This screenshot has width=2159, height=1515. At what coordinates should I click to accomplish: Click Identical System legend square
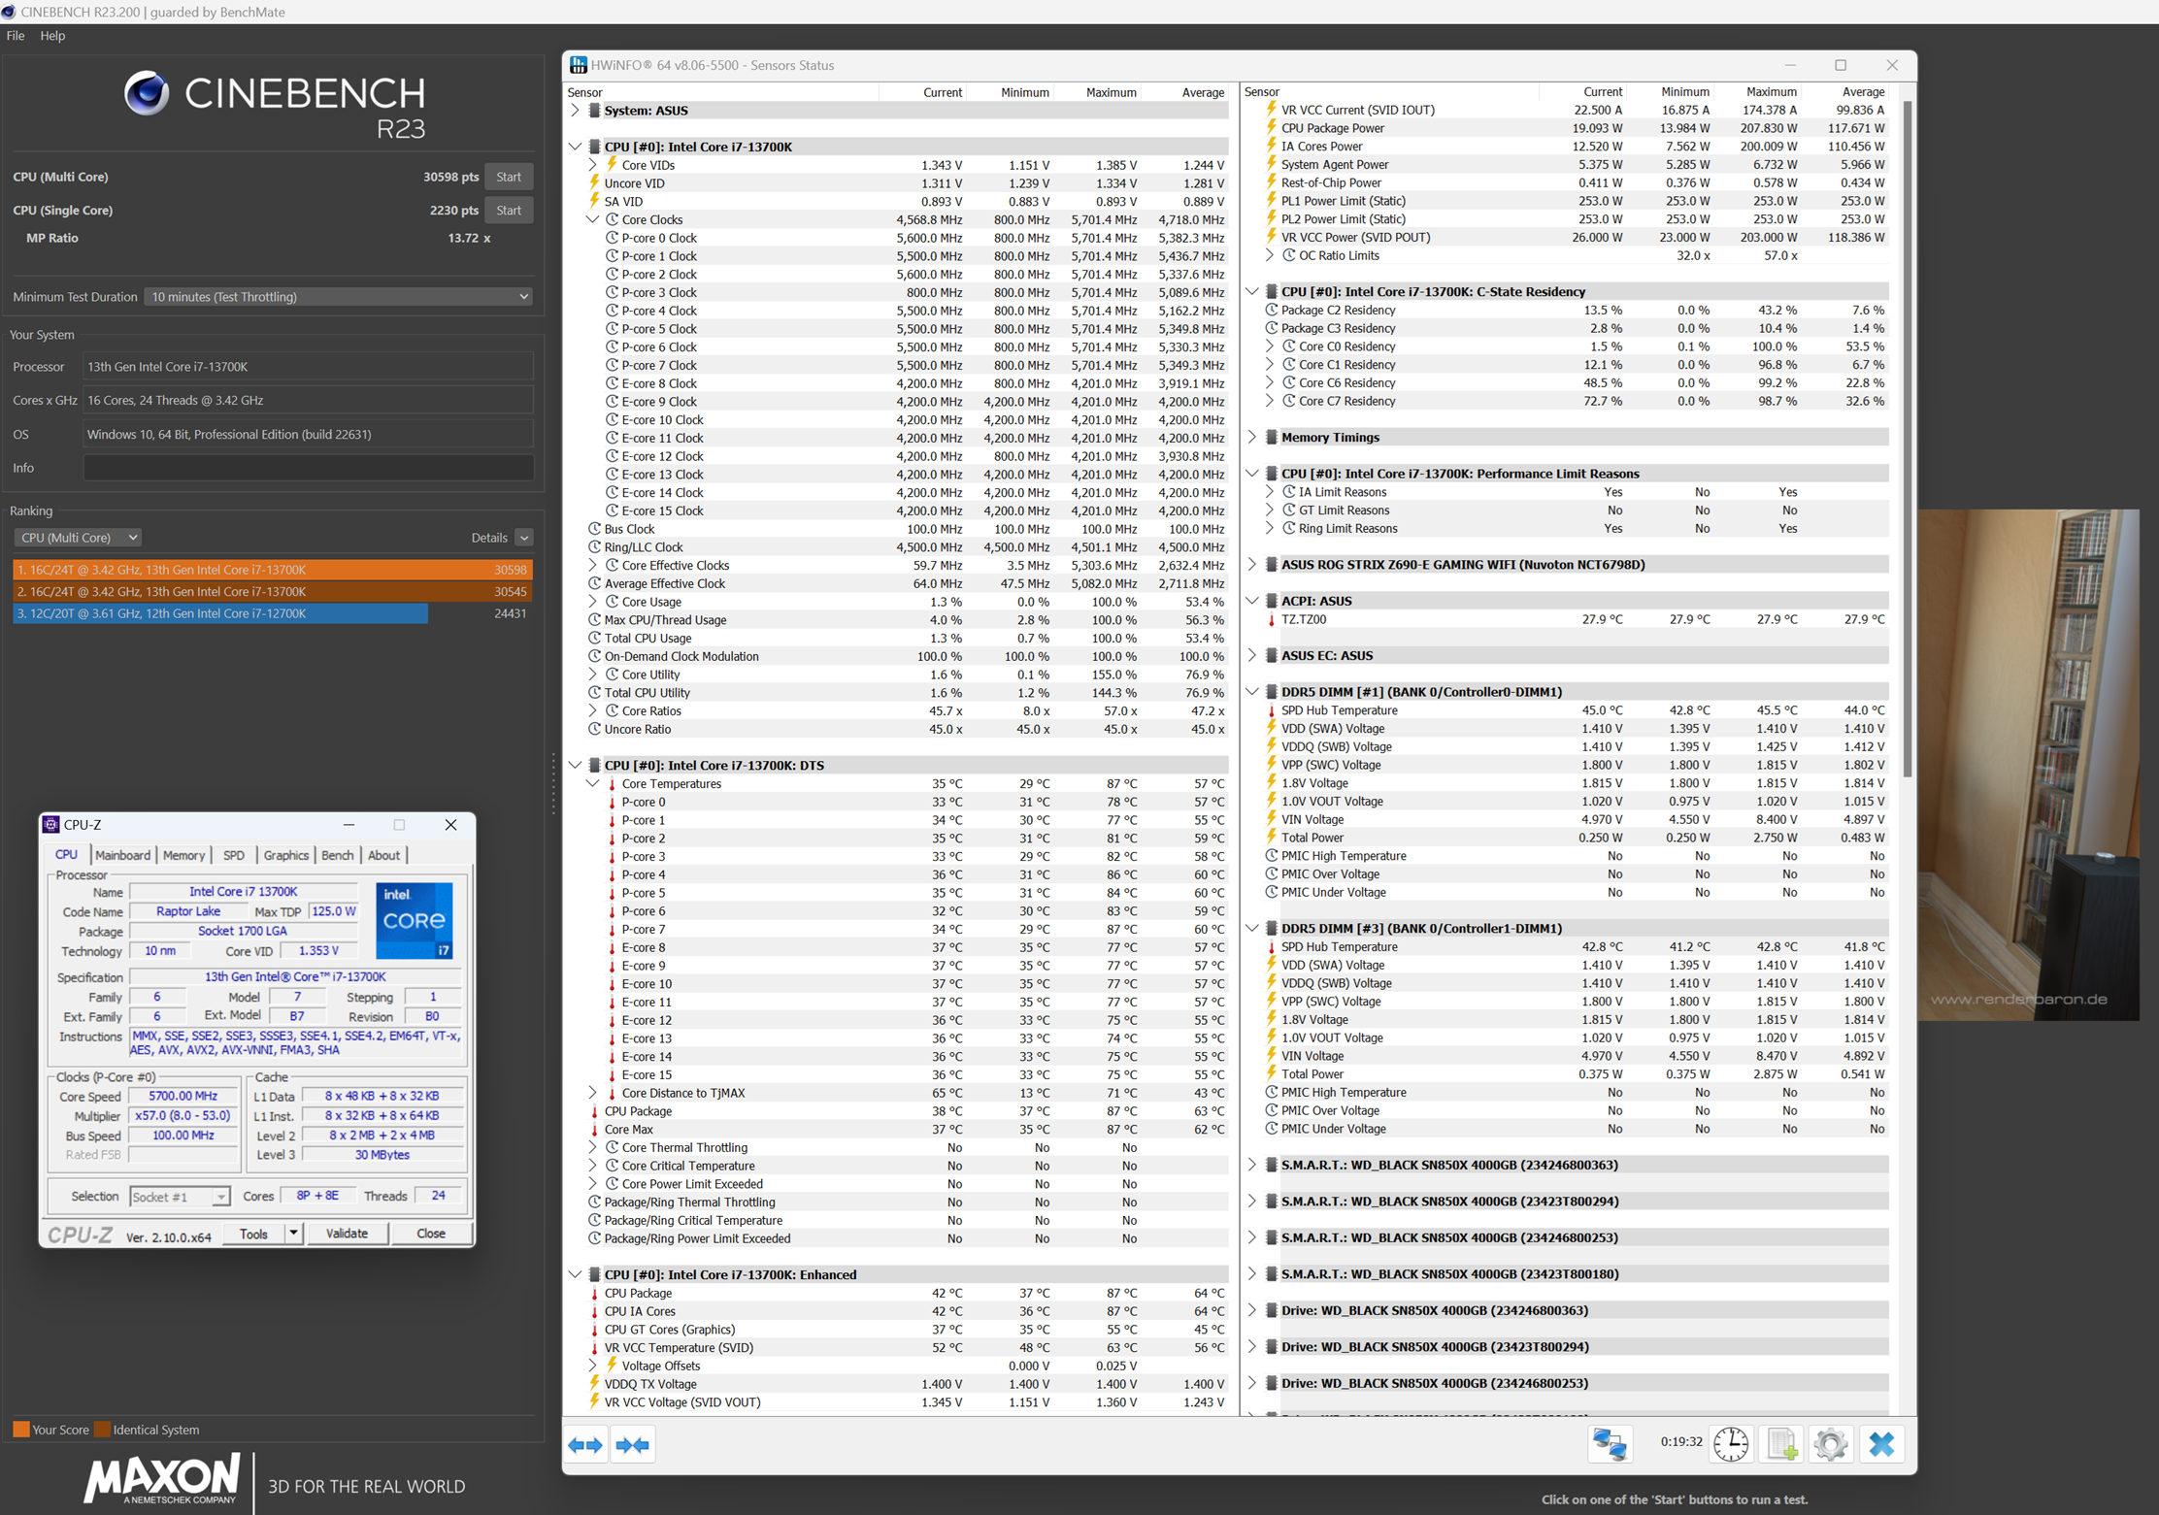pyautogui.click(x=101, y=1430)
